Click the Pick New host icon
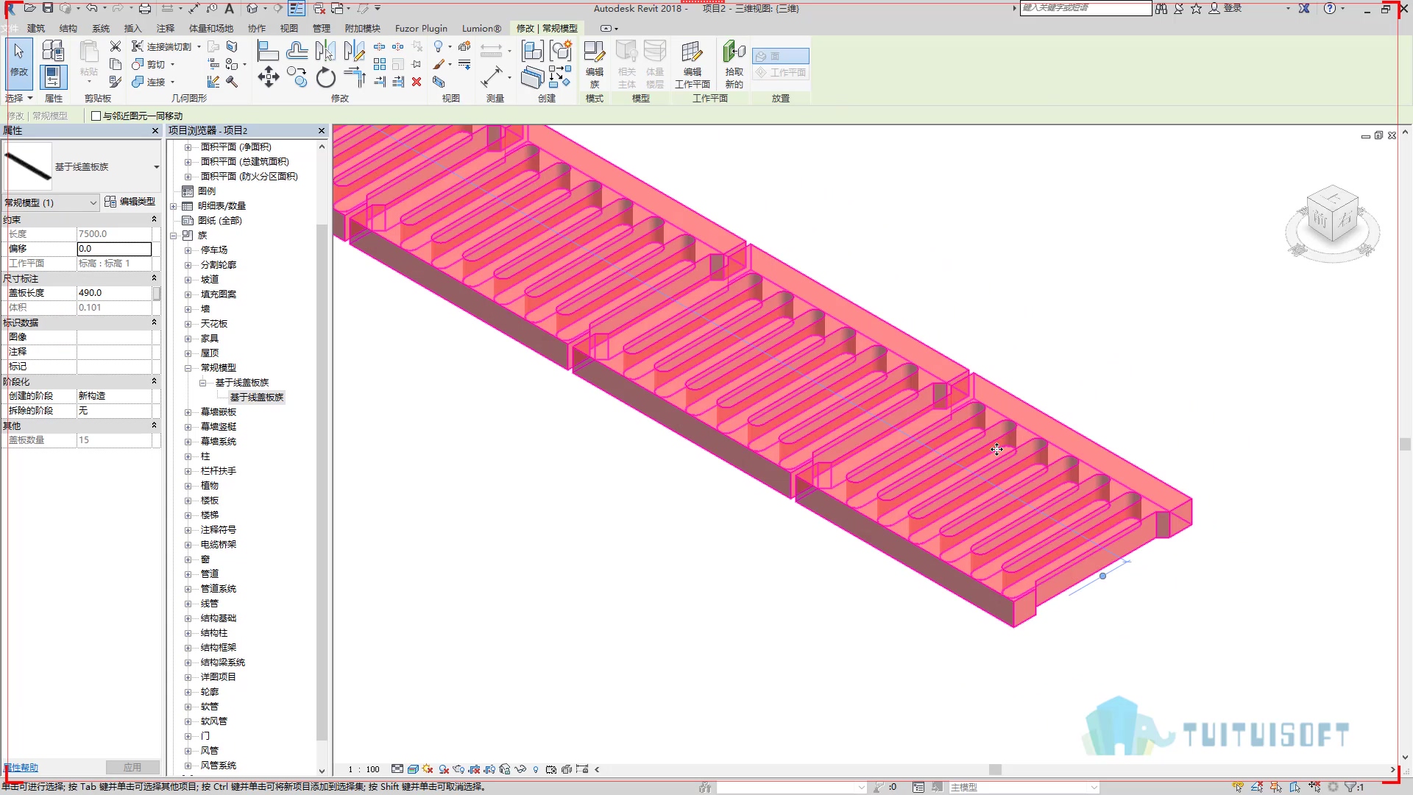Viewport: 1413px width, 795px height. click(x=734, y=65)
